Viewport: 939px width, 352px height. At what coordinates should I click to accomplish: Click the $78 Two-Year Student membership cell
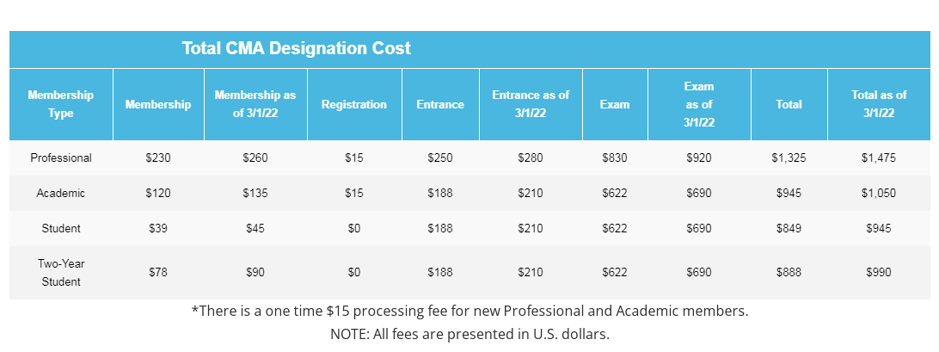(x=158, y=272)
